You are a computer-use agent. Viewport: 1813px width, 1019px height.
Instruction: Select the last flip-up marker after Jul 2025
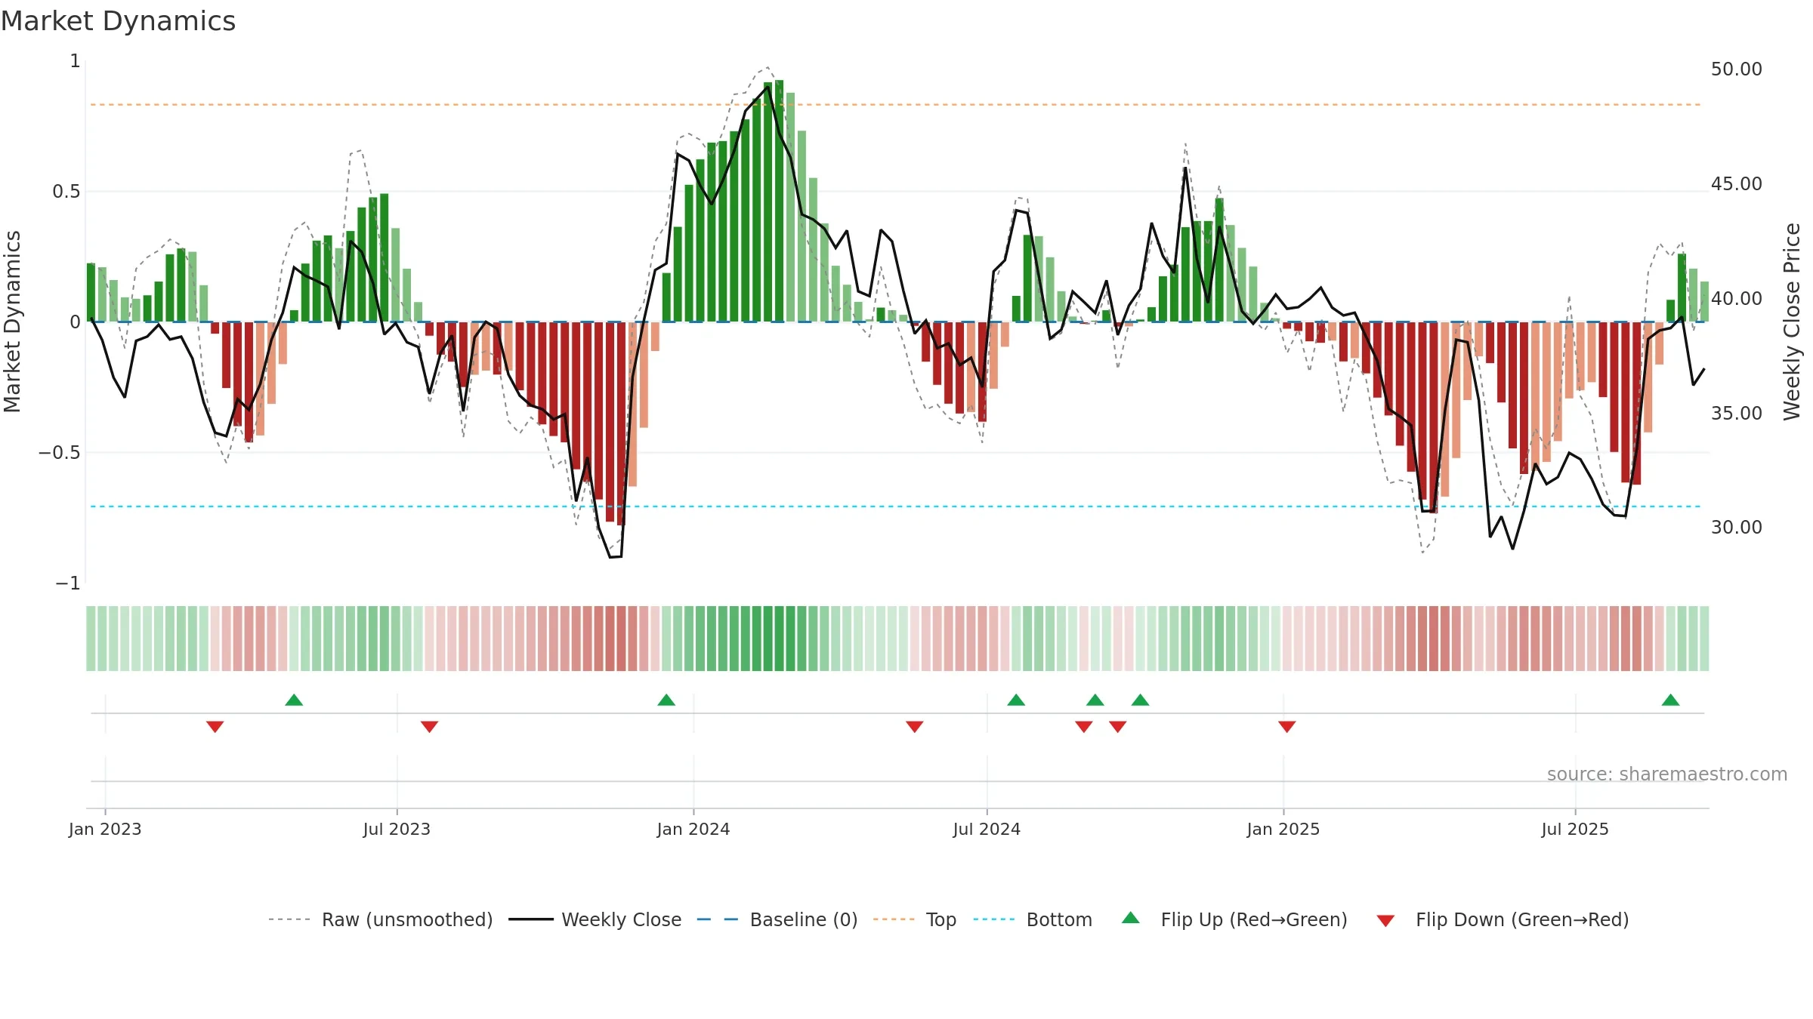(1671, 700)
